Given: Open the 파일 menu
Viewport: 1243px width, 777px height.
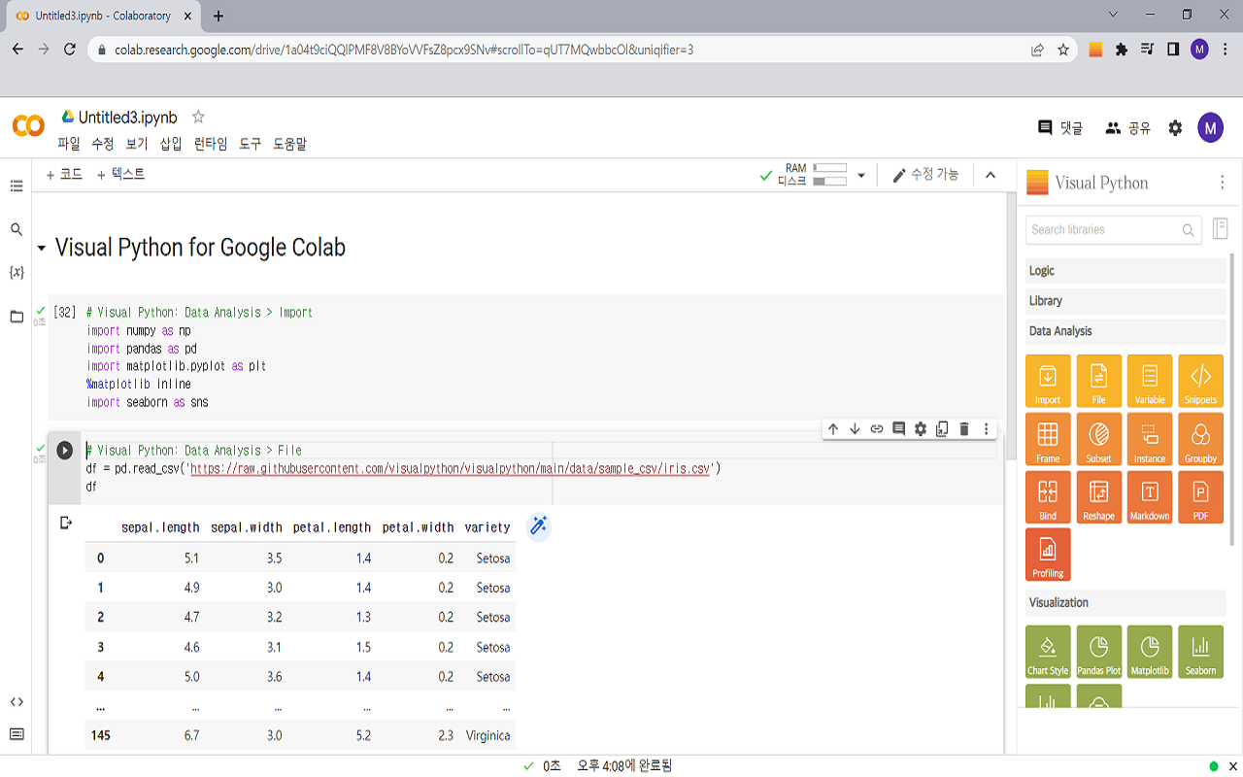Looking at the screenshot, I should pyautogui.click(x=69, y=144).
